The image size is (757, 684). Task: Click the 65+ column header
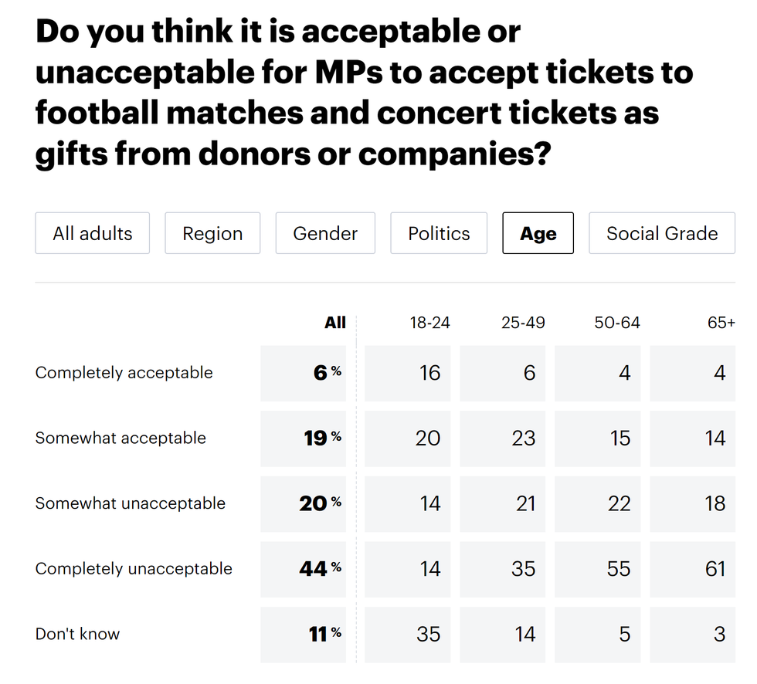(721, 323)
